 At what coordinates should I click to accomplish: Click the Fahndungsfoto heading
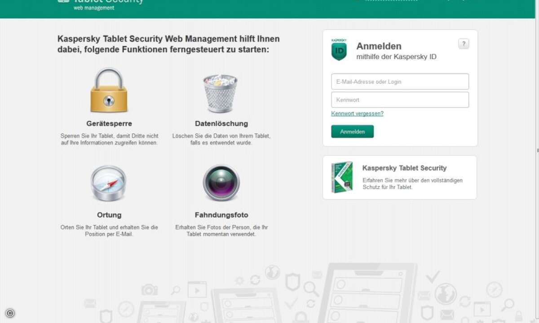point(221,215)
